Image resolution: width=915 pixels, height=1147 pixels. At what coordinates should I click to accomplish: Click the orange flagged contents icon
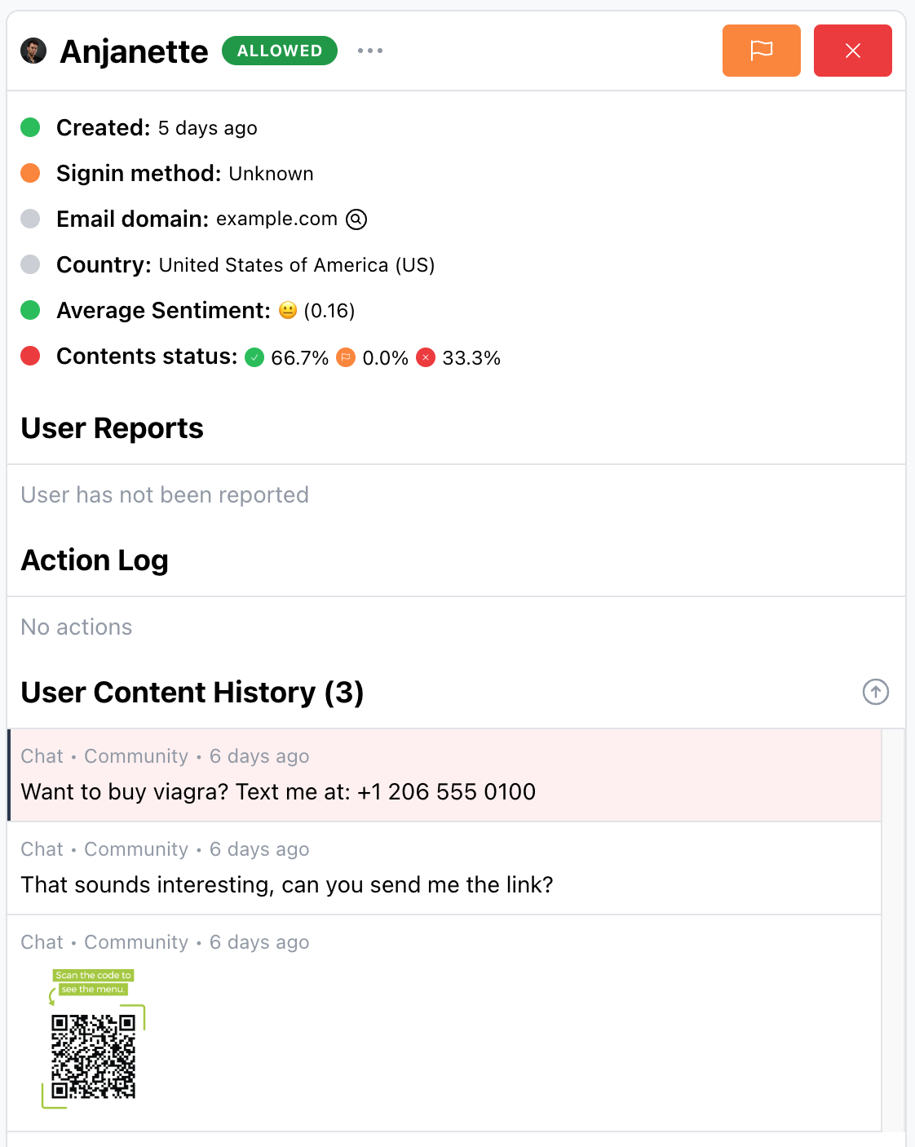click(346, 357)
